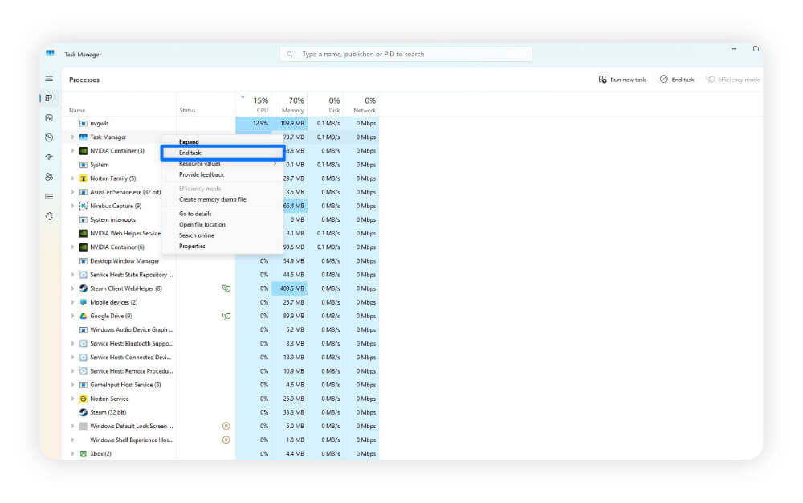Image resolution: width=803 pixels, height=503 pixels.
Task: Click the Efficiency mode toolbar button
Action: point(733,80)
